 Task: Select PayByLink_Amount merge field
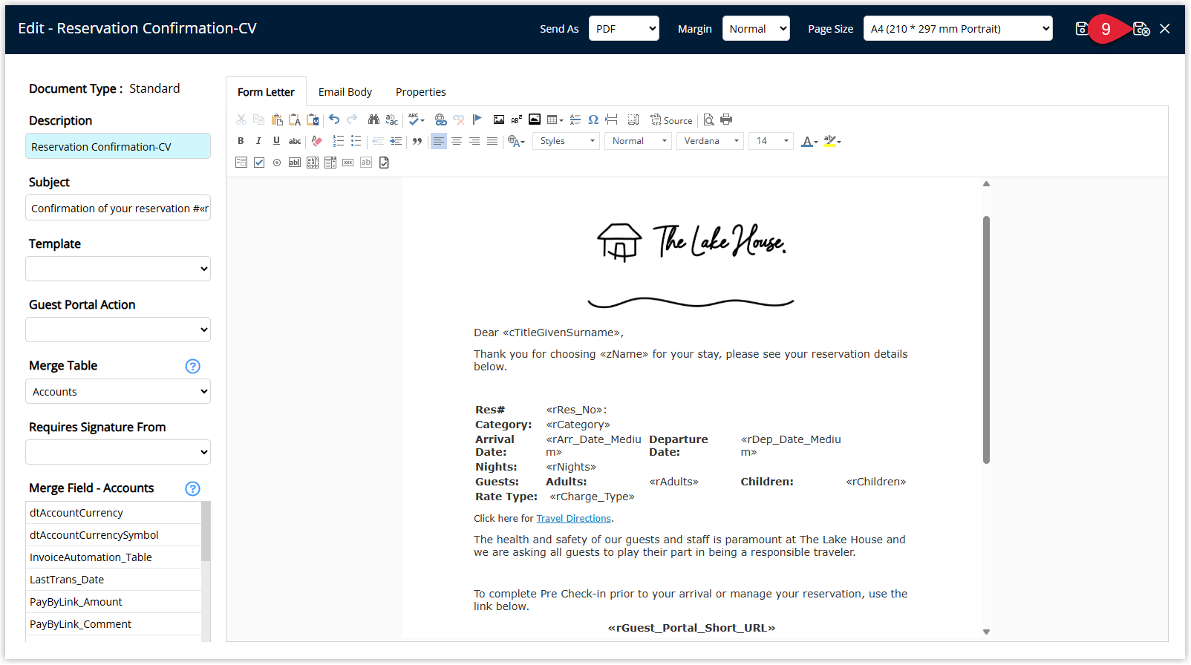pyautogui.click(x=114, y=602)
